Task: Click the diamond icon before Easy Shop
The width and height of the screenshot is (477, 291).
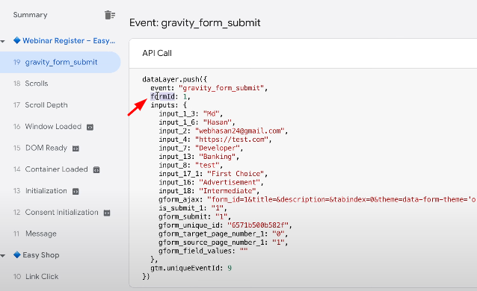Action: point(17,254)
